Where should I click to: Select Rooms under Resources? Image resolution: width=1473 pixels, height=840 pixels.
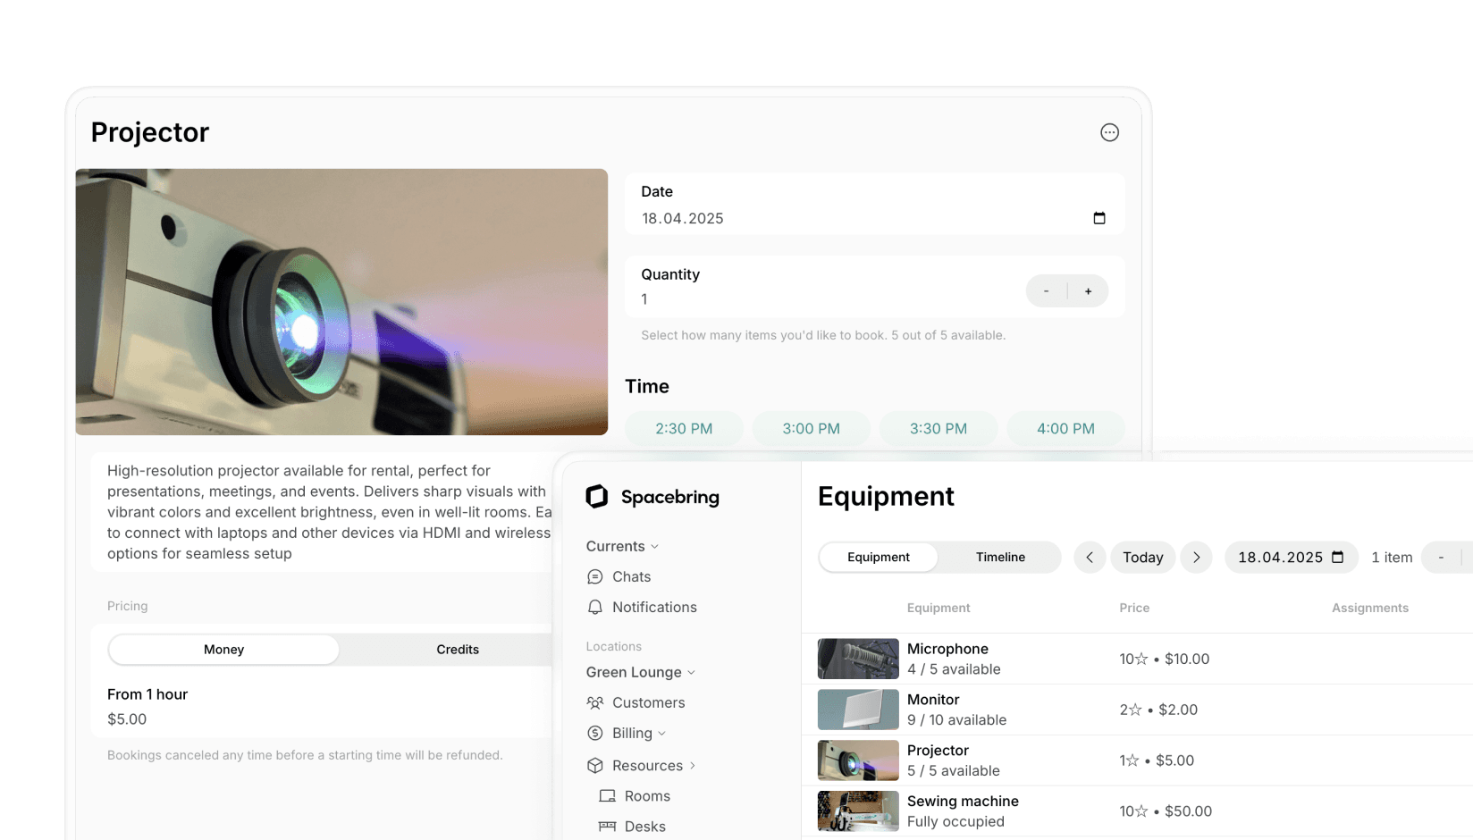(647, 795)
